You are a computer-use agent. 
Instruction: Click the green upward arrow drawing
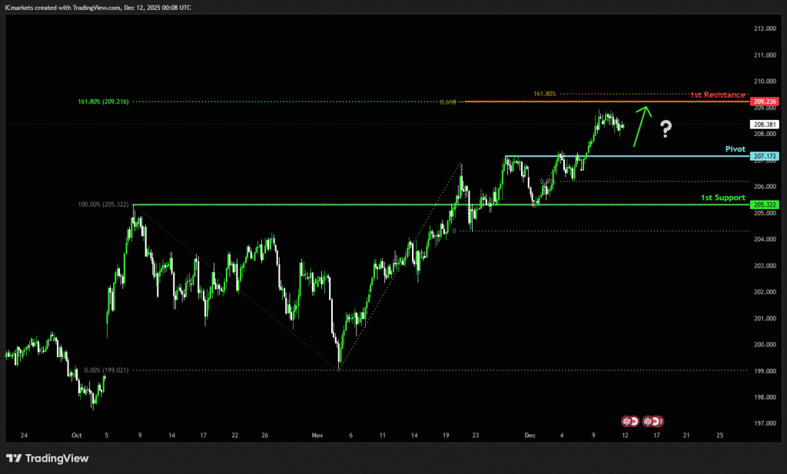click(640, 126)
